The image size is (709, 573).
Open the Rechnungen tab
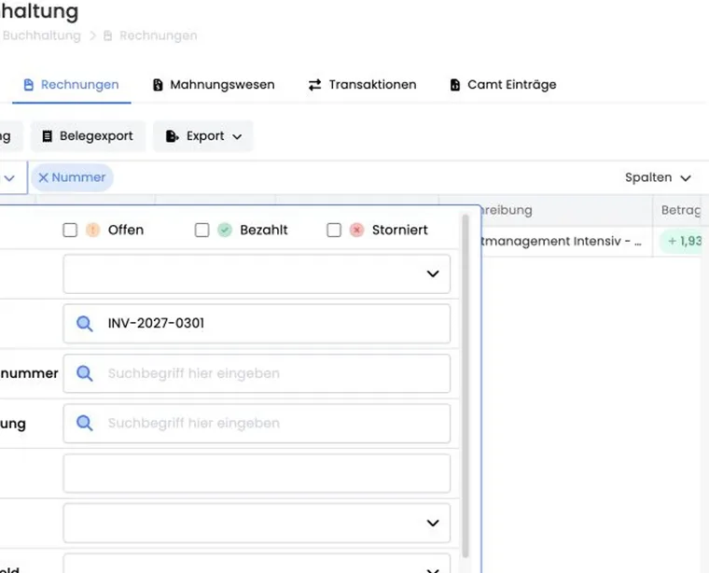(72, 85)
